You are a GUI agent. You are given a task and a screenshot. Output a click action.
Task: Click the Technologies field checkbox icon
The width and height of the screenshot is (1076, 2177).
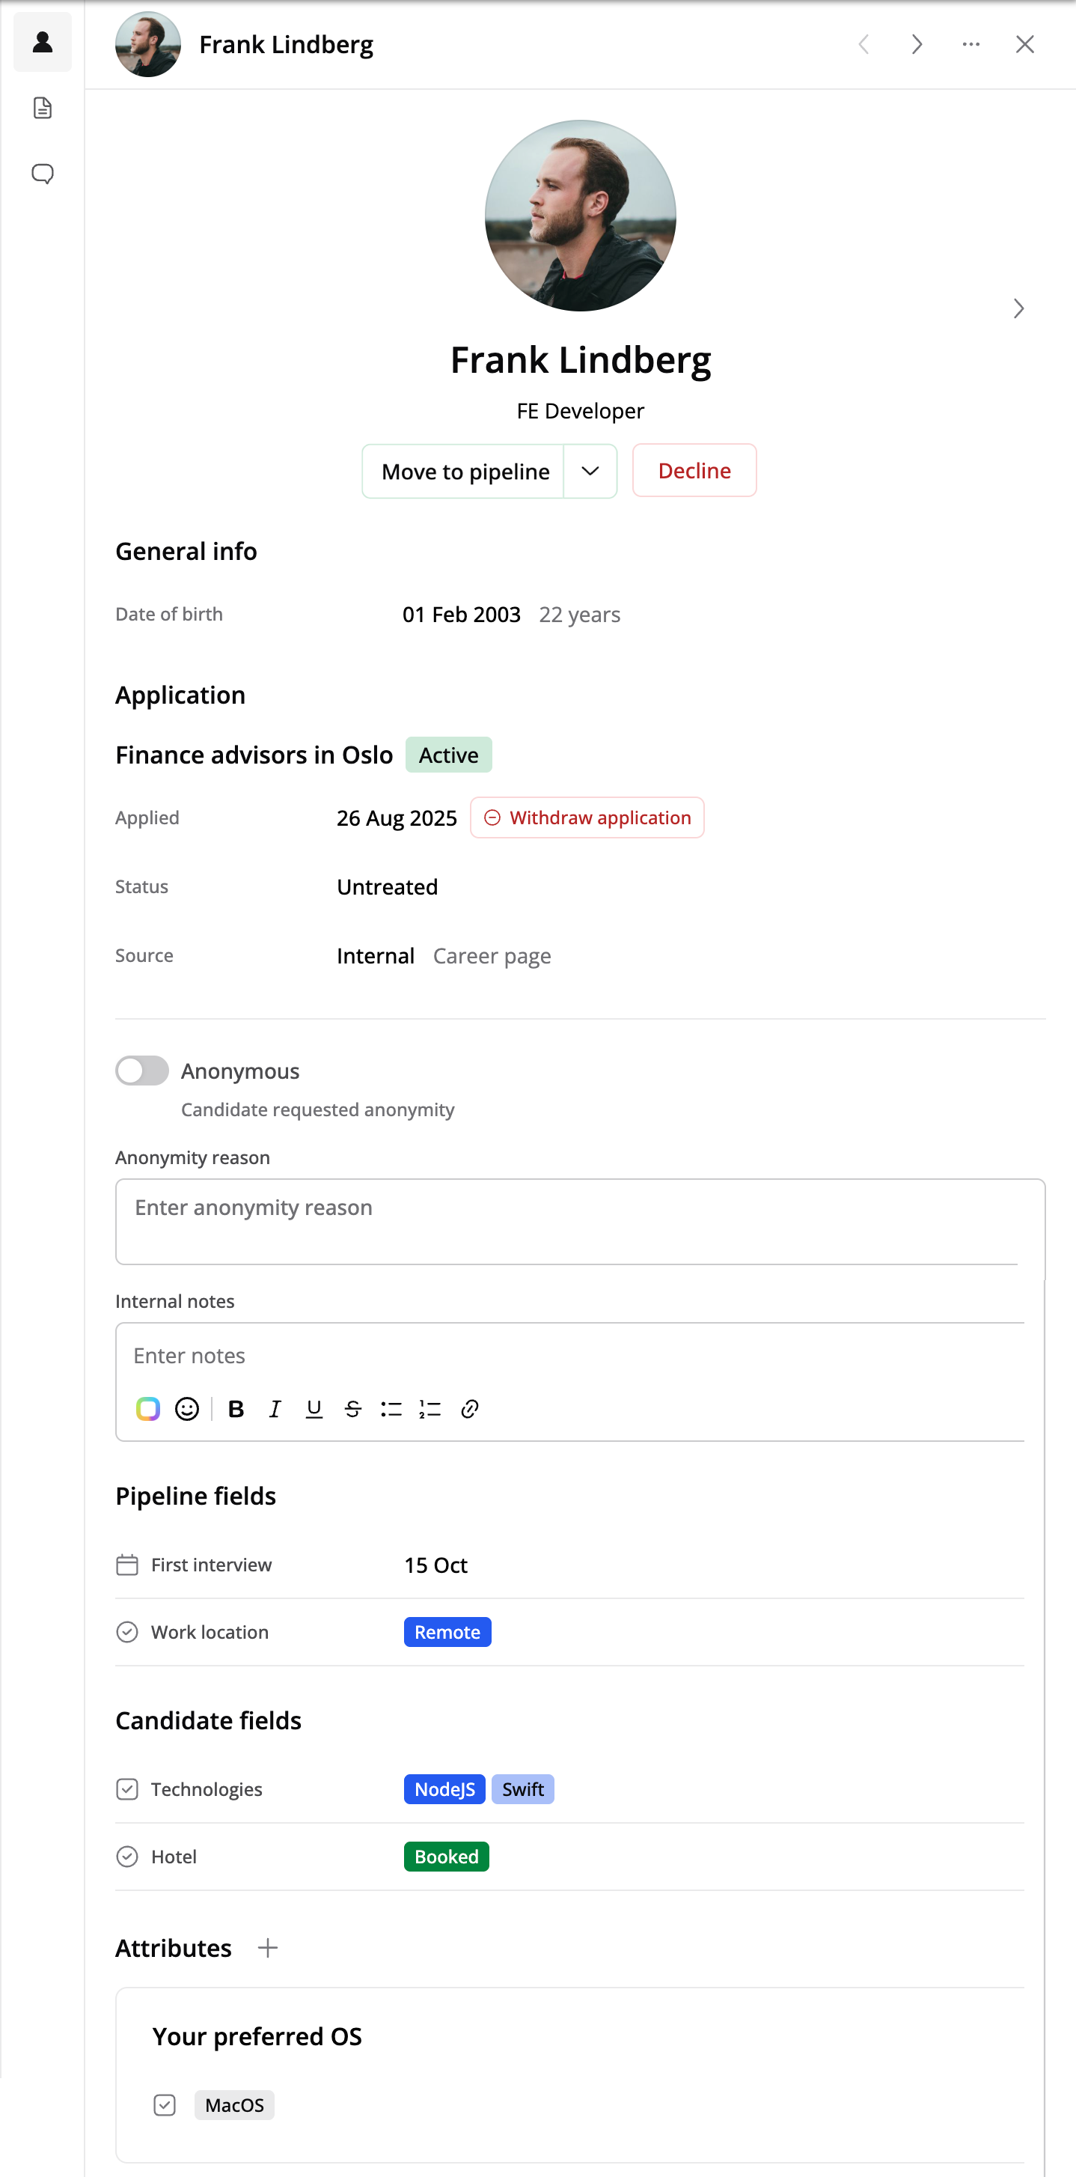[126, 1789]
